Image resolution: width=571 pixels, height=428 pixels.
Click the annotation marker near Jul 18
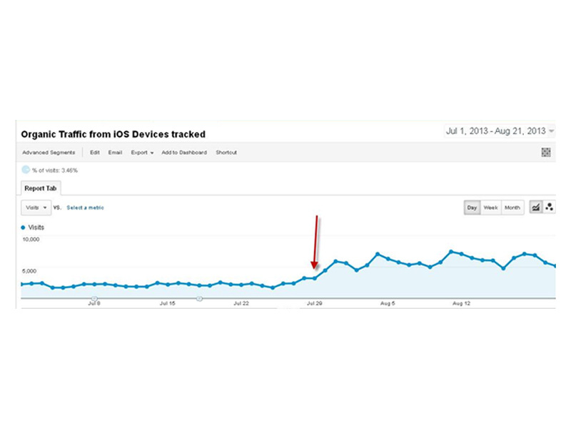(199, 298)
